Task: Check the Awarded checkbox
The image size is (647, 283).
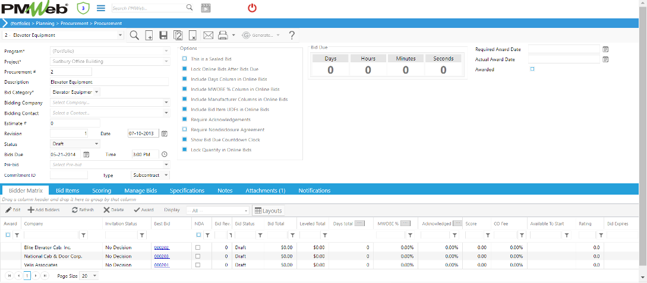Action: tap(532, 69)
